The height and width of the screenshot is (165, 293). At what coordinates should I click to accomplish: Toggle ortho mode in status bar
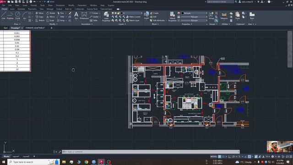click(x=230, y=157)
